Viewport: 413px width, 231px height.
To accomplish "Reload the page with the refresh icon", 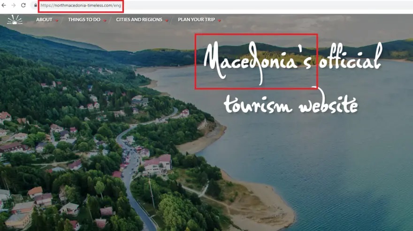I will [23, 5].
